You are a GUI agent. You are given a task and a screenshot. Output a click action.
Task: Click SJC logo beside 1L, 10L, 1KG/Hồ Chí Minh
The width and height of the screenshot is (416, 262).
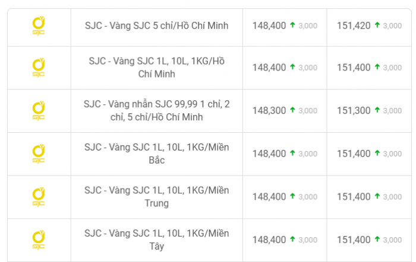(39, 68)
